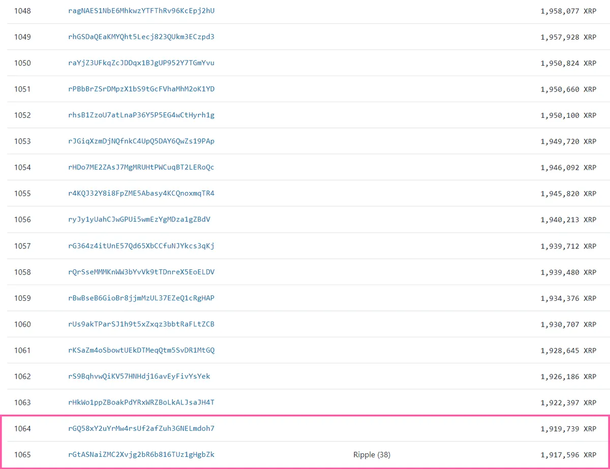Click balance 1,928,645 XRP
The width and height of the screenshot is (610, 469).
tap(568, 350)
